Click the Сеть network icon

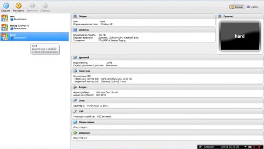click(x=75, y=101)
